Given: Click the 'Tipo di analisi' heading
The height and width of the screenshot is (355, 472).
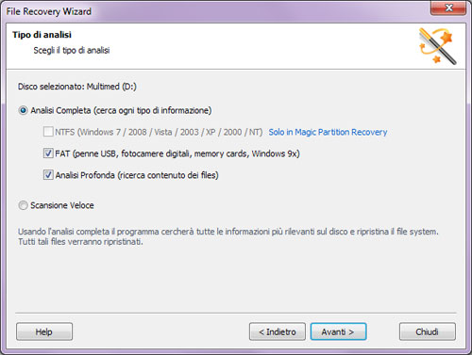Looking at the screenshot, I should [x=42, y=35].
